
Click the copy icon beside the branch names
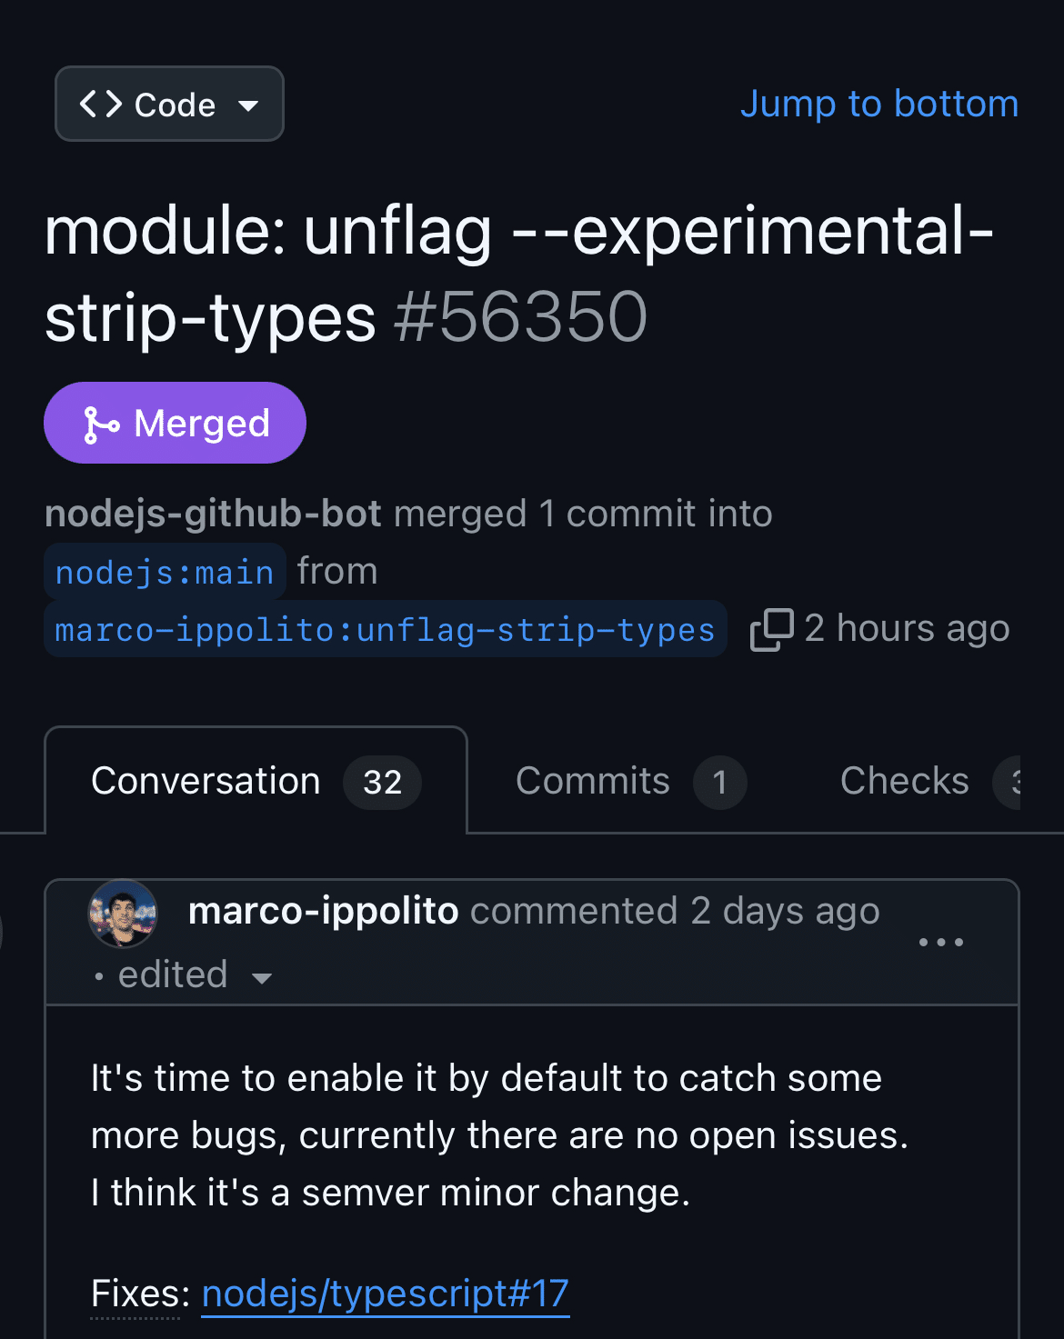point(770,629)
